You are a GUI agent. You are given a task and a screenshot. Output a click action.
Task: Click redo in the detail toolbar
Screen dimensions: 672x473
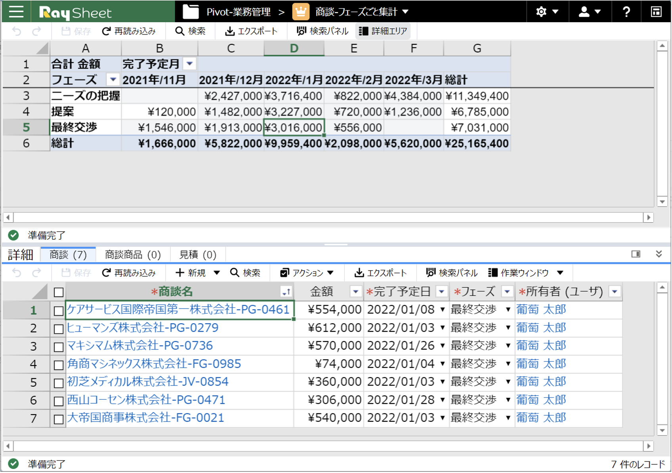[x=36, y=273]
